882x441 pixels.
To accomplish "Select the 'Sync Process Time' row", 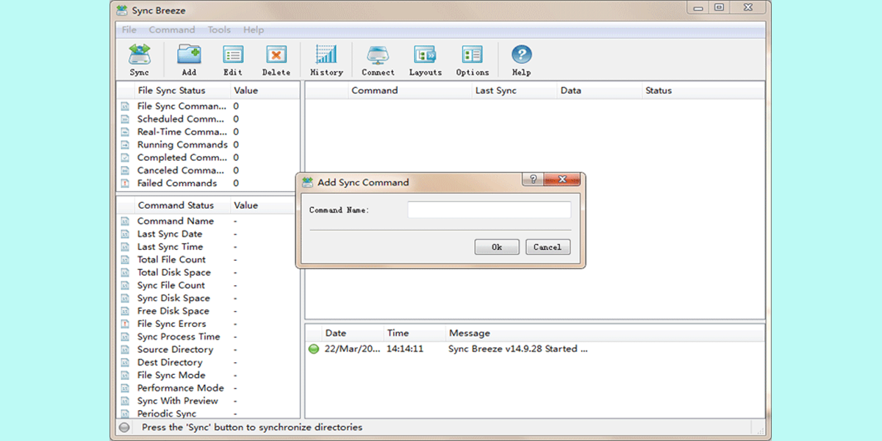I will (209, 337).
